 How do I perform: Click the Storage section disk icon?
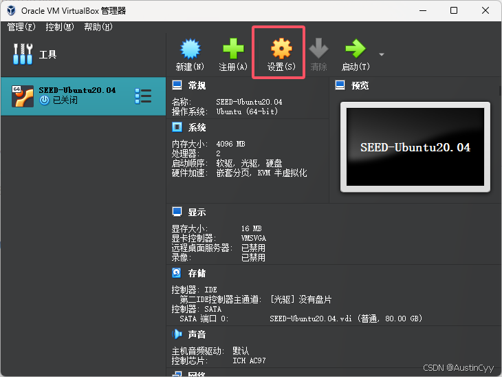tap(177, 273)
